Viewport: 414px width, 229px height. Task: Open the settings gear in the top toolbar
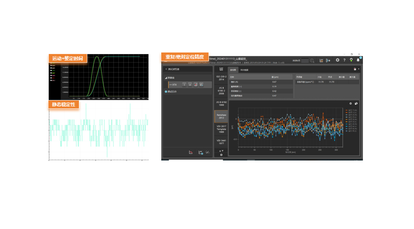(x=337, y=60)
